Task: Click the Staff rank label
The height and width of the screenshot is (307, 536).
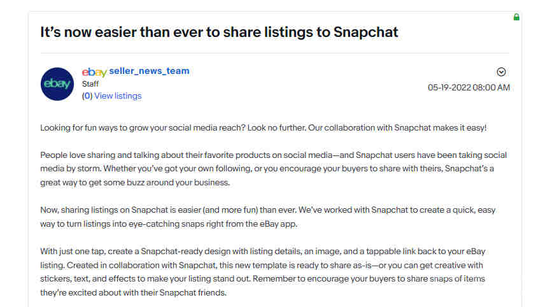Action: pos(90,84)
